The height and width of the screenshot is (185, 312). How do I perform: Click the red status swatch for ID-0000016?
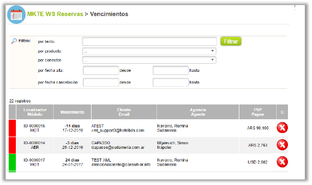pos(12,128)
